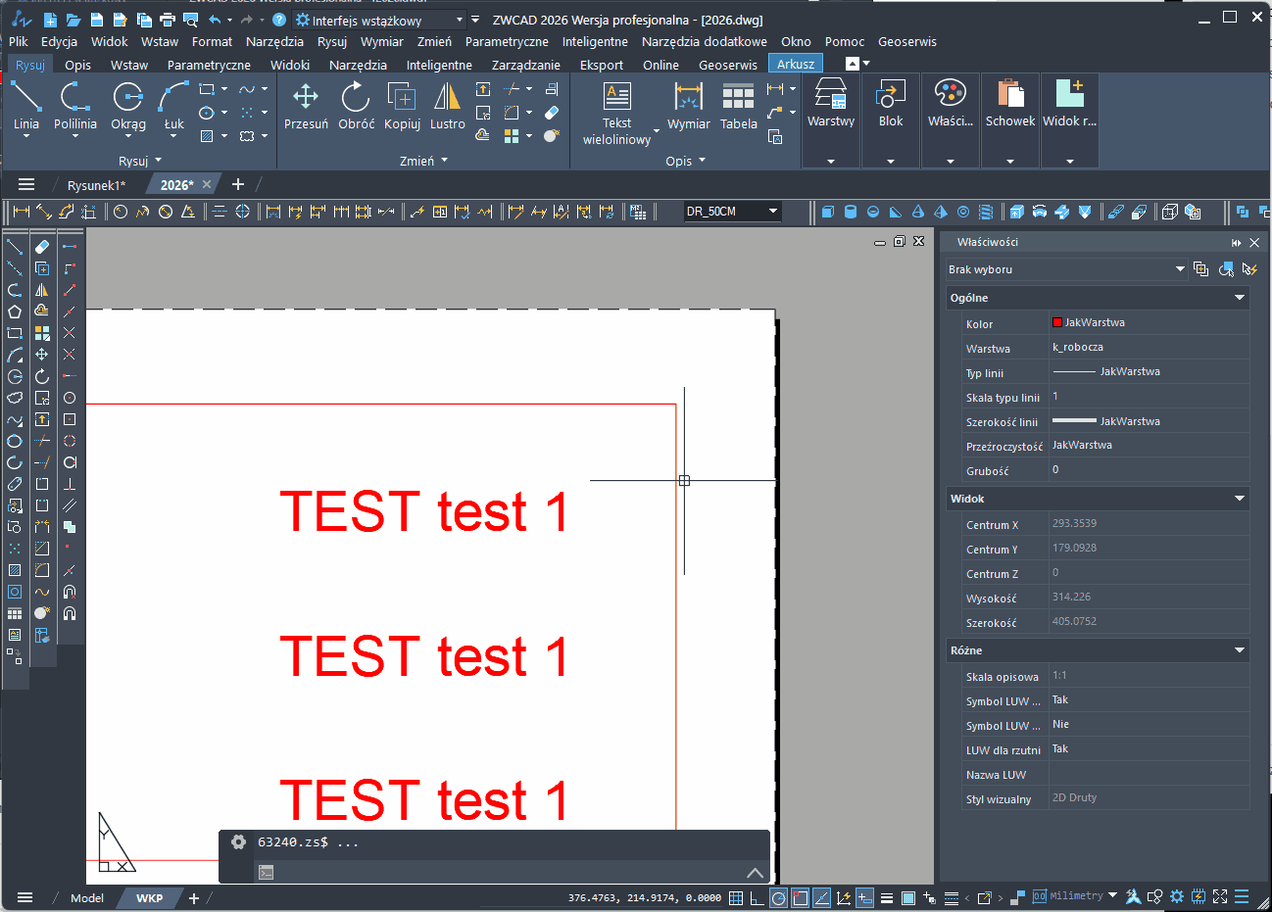Toggle grid display in status bar
This screenshot has height=912, width=1272.
coord(736,897)
